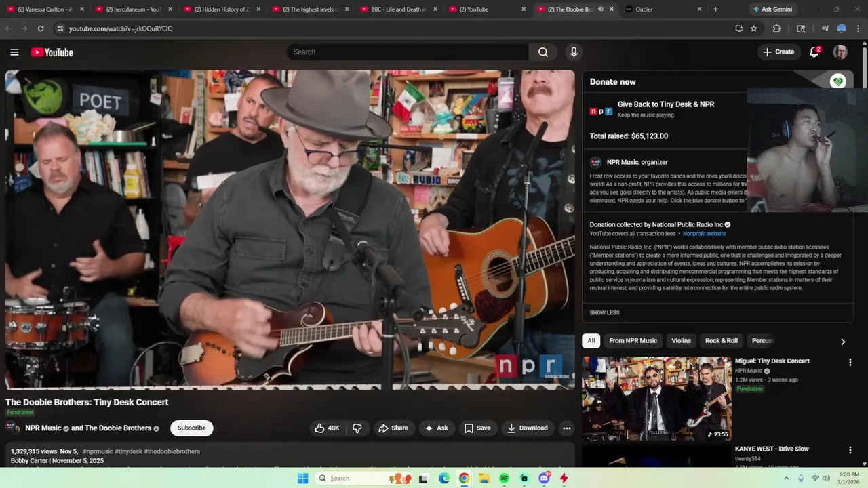
Task: Open the account avatar menu
Action: (x=840, y=52)
